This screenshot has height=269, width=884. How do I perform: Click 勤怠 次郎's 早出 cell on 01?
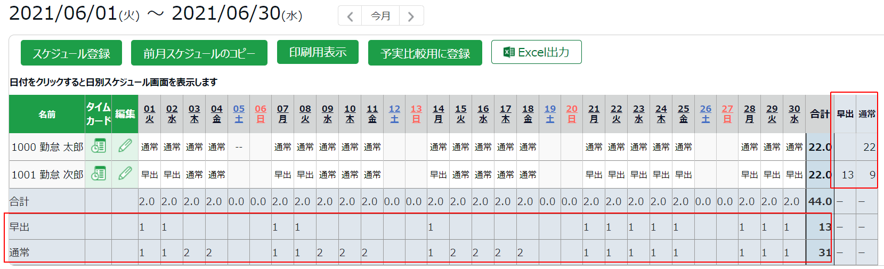[150, 175]
